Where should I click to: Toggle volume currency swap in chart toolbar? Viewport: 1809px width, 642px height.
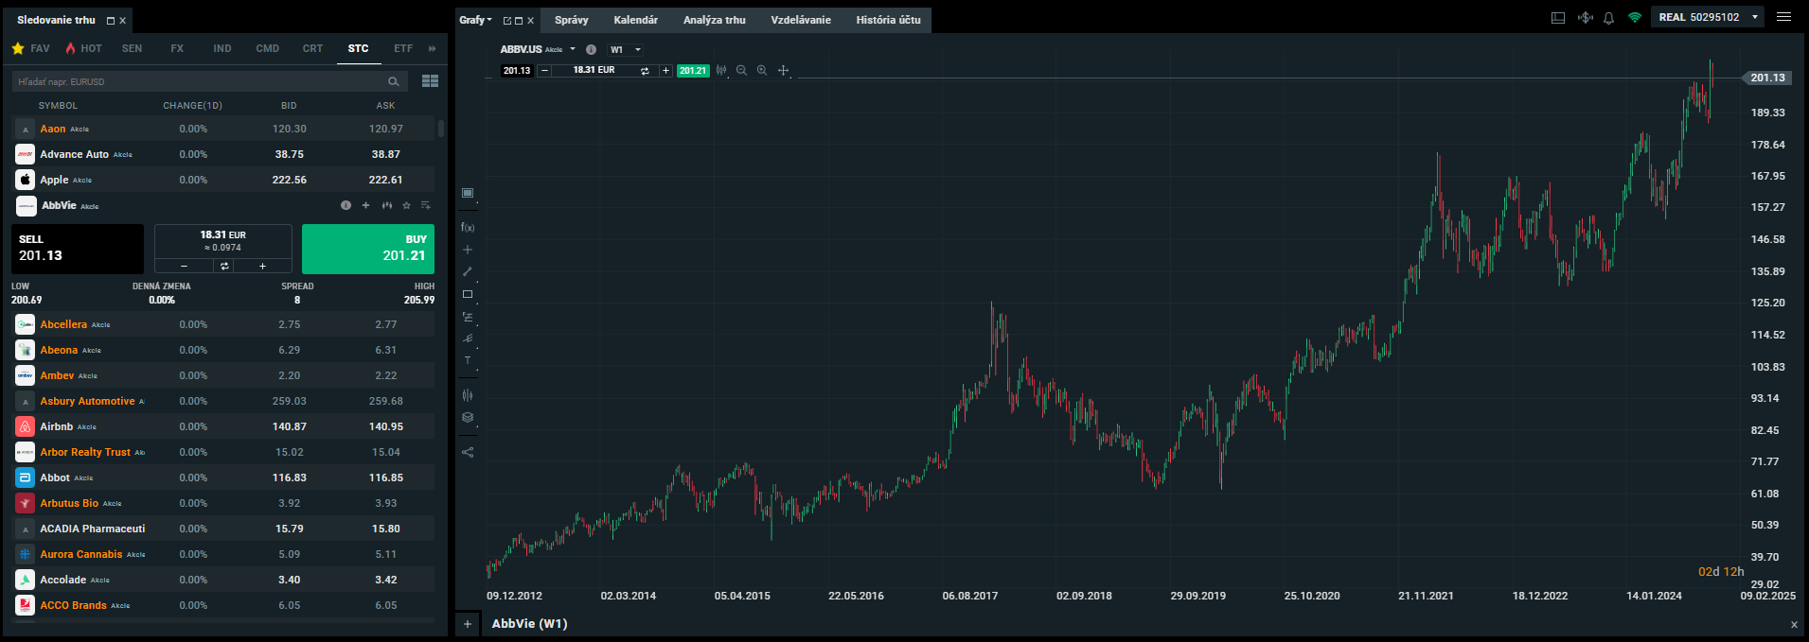tap(645, 71)
